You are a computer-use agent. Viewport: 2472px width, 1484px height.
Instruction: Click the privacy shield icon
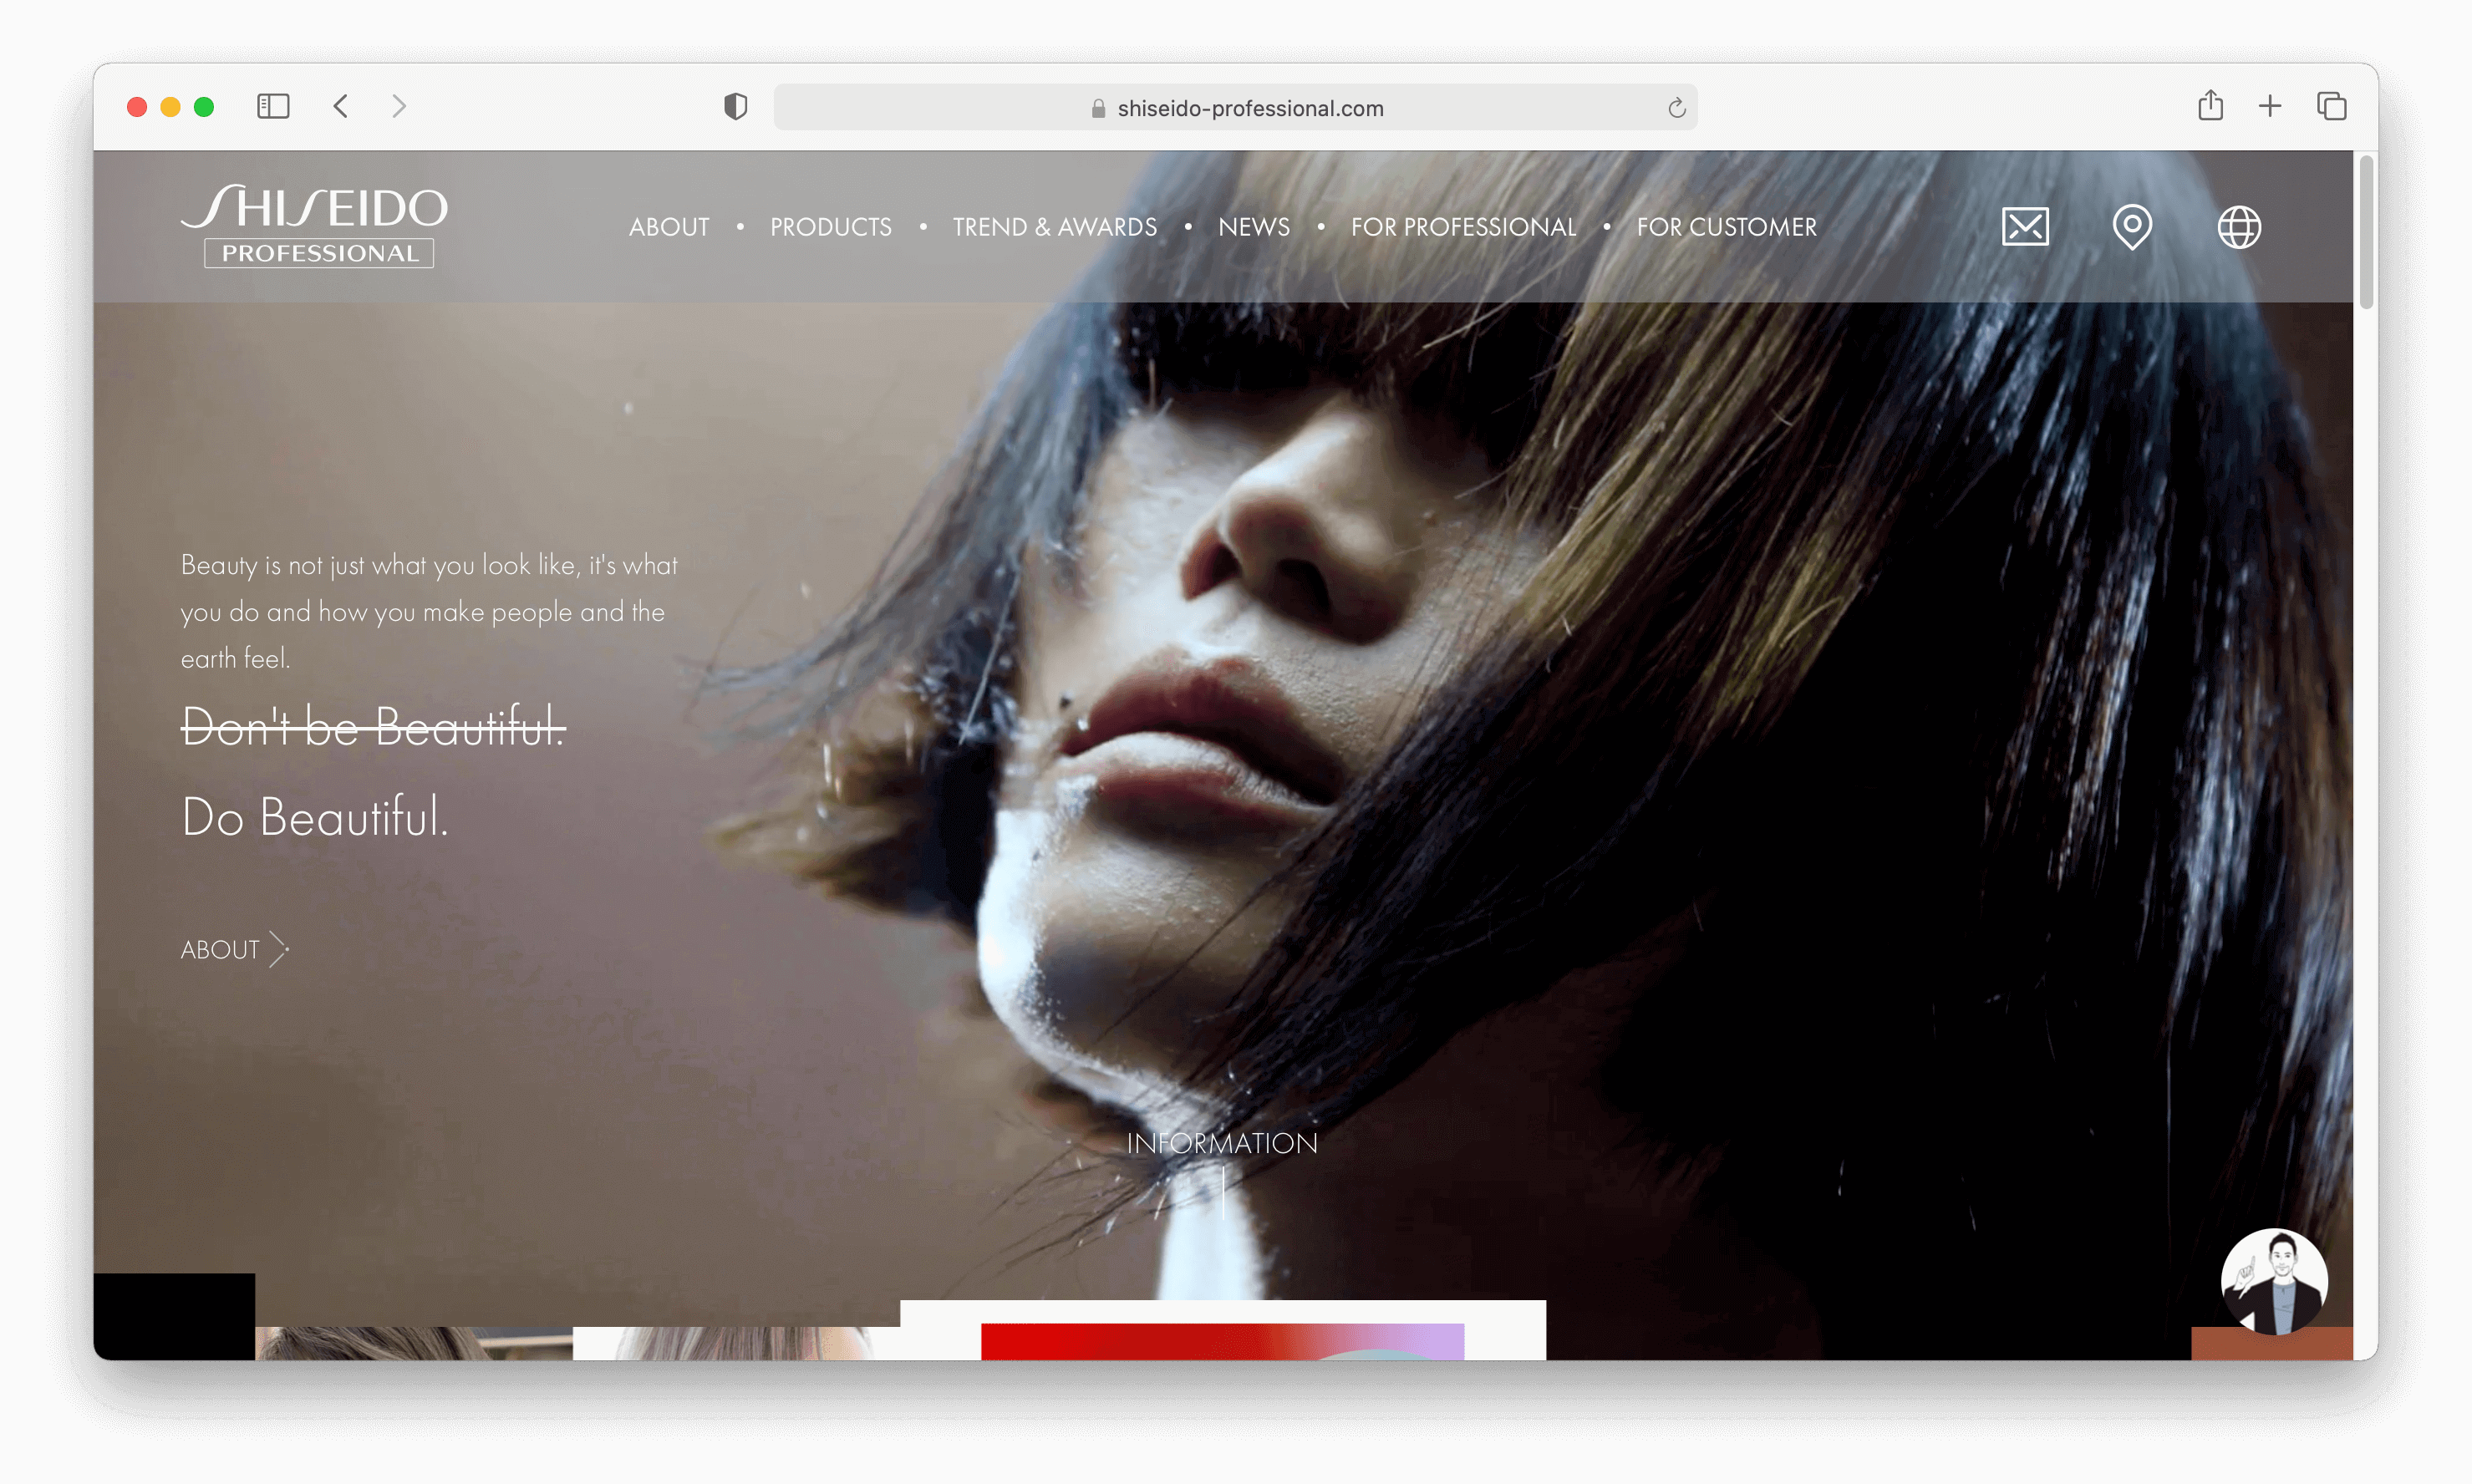pyautogui.click(x=735, y=106)
